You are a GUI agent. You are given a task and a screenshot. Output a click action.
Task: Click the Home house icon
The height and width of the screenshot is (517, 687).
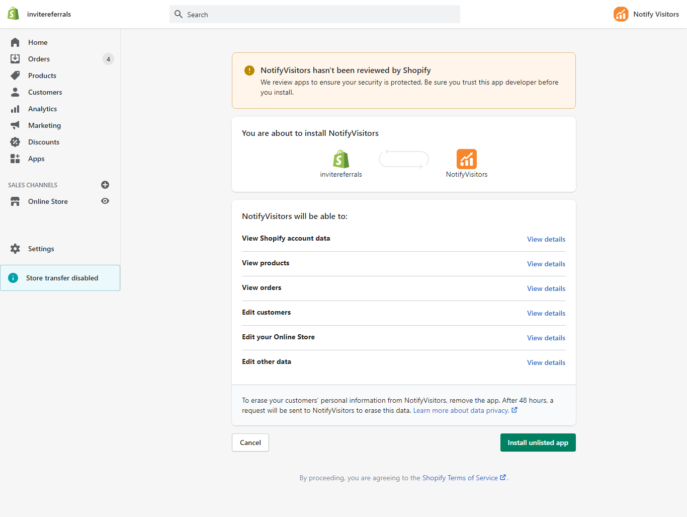click(x=15, y=42)
